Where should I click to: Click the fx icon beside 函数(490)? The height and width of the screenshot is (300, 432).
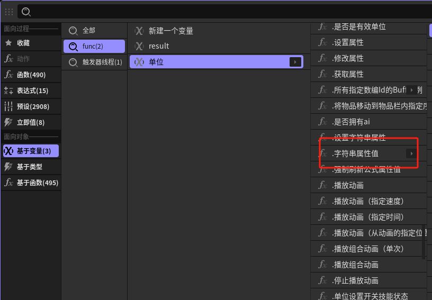tap(8, 75)
